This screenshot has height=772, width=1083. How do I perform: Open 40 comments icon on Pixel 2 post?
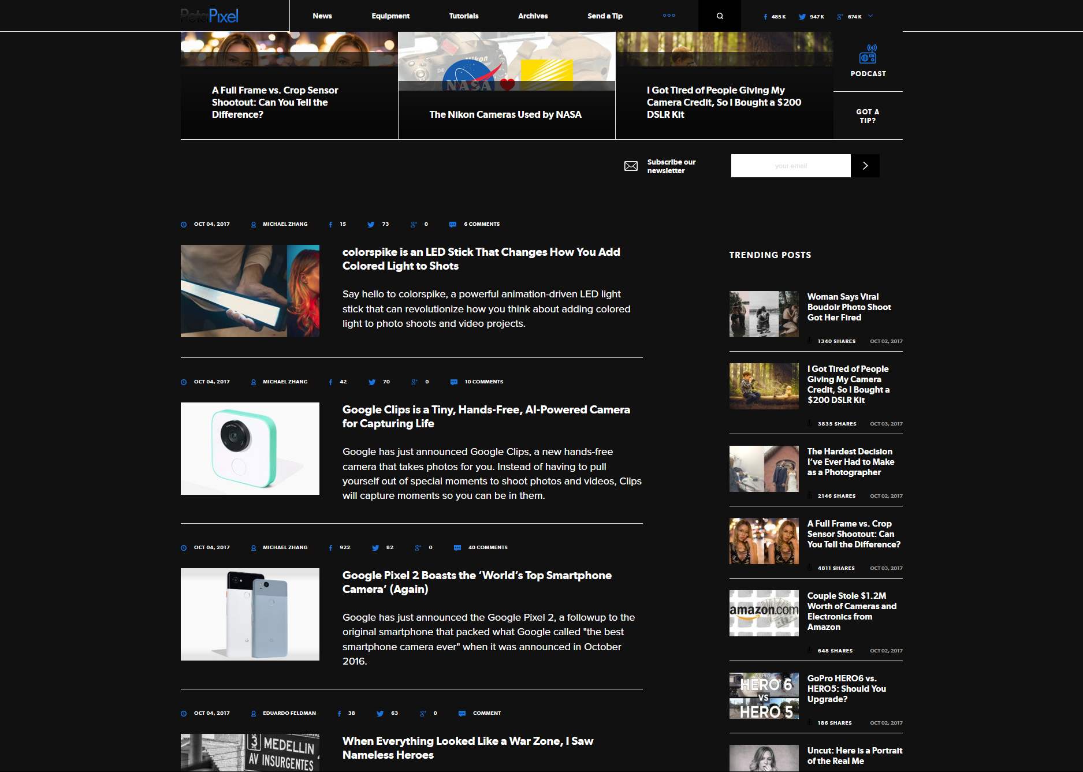(x=457, y=547)
